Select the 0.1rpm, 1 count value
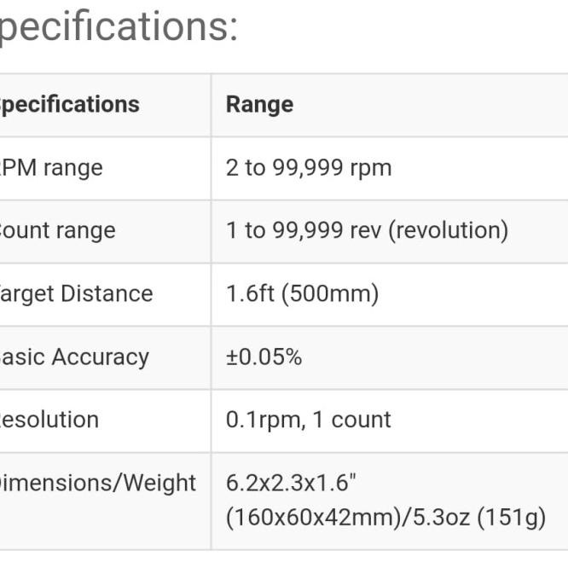This screenshot has width=568, height=568. [308, 420]
